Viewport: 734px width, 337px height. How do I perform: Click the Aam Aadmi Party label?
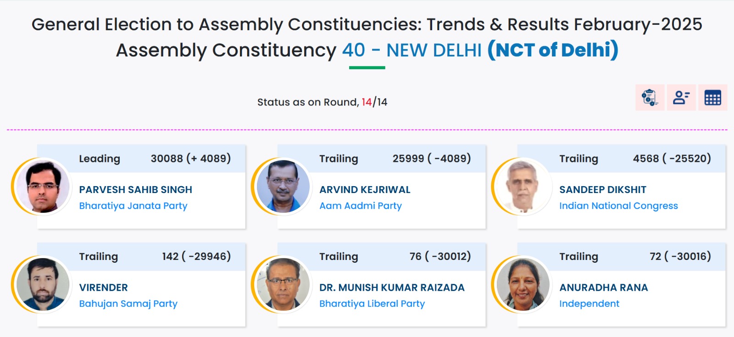pyautogui.click(x=361, y=206)
